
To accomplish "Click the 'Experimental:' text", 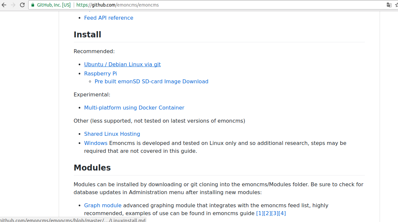I will (92, 94).
